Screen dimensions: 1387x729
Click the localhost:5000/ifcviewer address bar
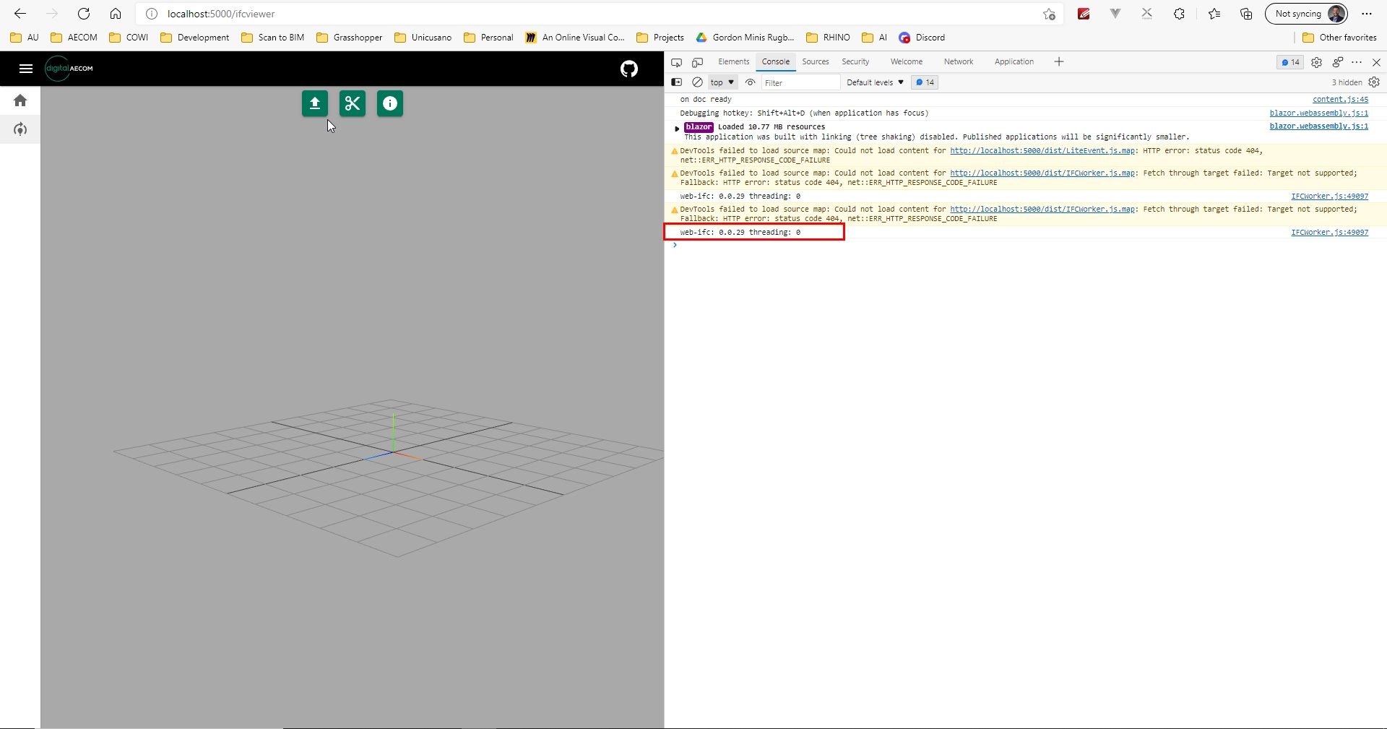click(x=600, y=14)
